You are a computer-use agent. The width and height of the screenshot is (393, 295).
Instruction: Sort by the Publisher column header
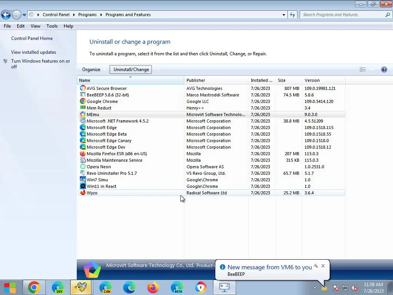pyautogui.click(x=216, y=80)
